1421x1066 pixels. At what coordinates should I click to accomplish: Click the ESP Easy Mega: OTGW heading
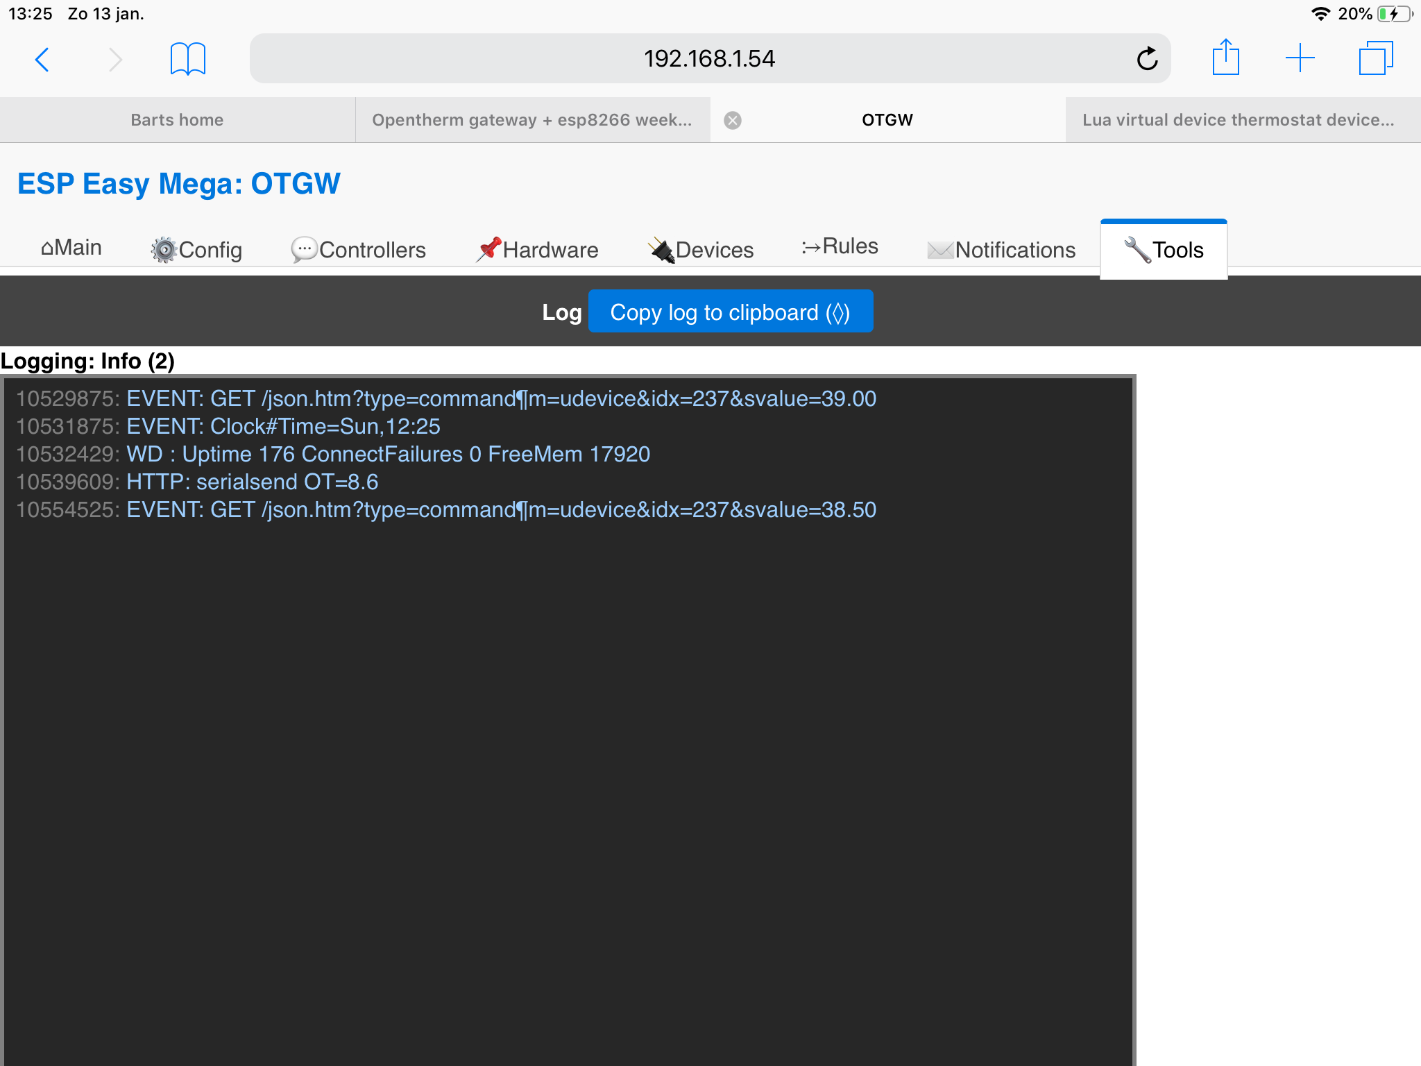click(179, 184)
